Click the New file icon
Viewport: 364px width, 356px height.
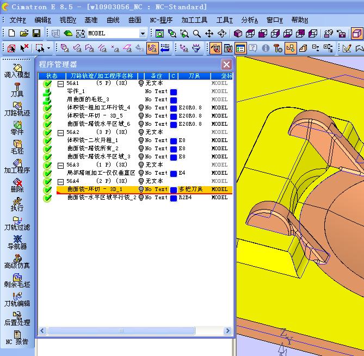(11, 33)
